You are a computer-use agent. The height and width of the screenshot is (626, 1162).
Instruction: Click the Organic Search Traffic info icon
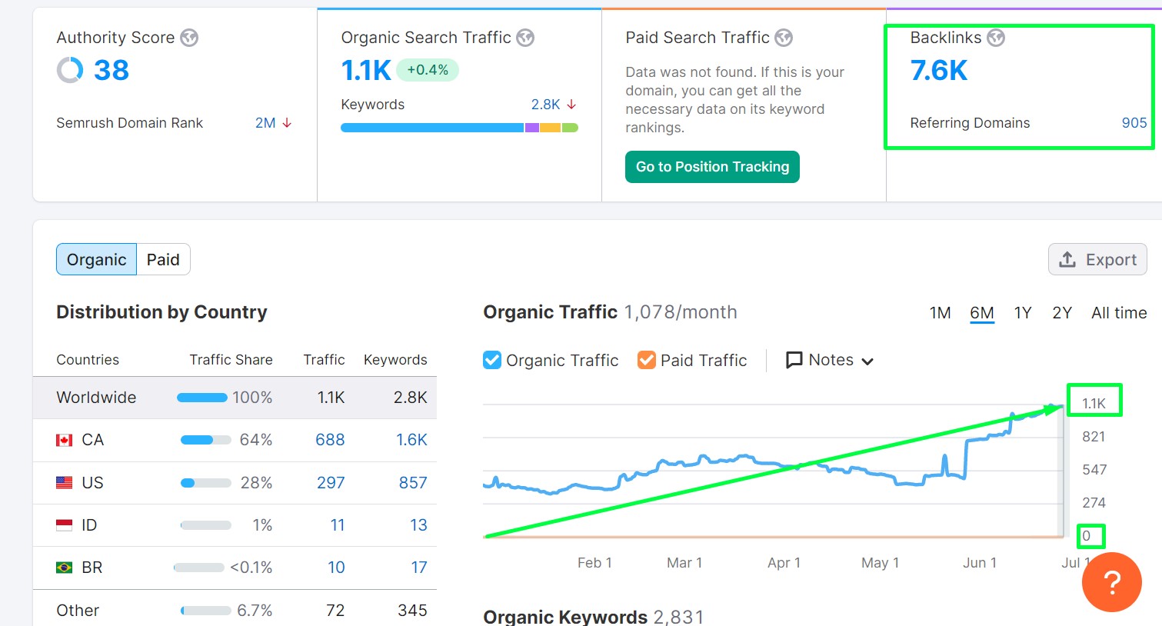click(x=525, y=37)
